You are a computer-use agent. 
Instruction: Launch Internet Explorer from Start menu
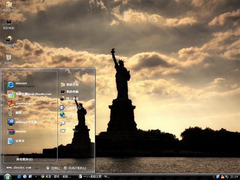[x=21, y=85]
